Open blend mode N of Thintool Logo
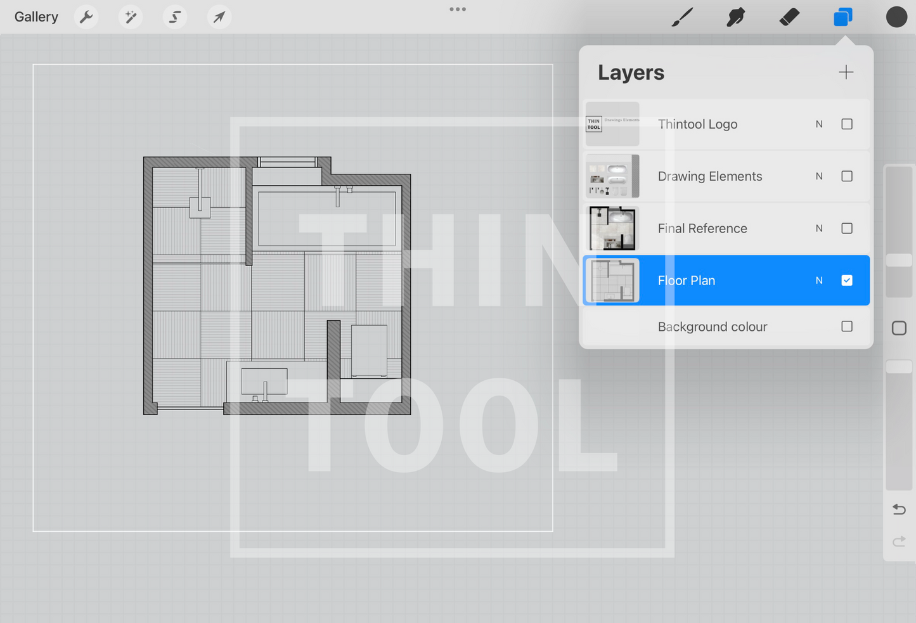Image resolution: width=916 pixels, height=623 pixels. click(x=819, y=124)
